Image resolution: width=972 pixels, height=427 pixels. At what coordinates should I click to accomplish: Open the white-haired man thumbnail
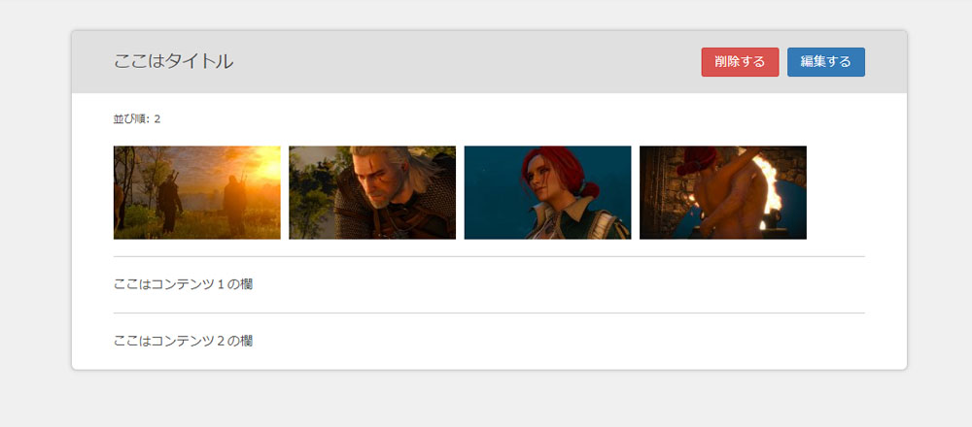click(372, 192)
